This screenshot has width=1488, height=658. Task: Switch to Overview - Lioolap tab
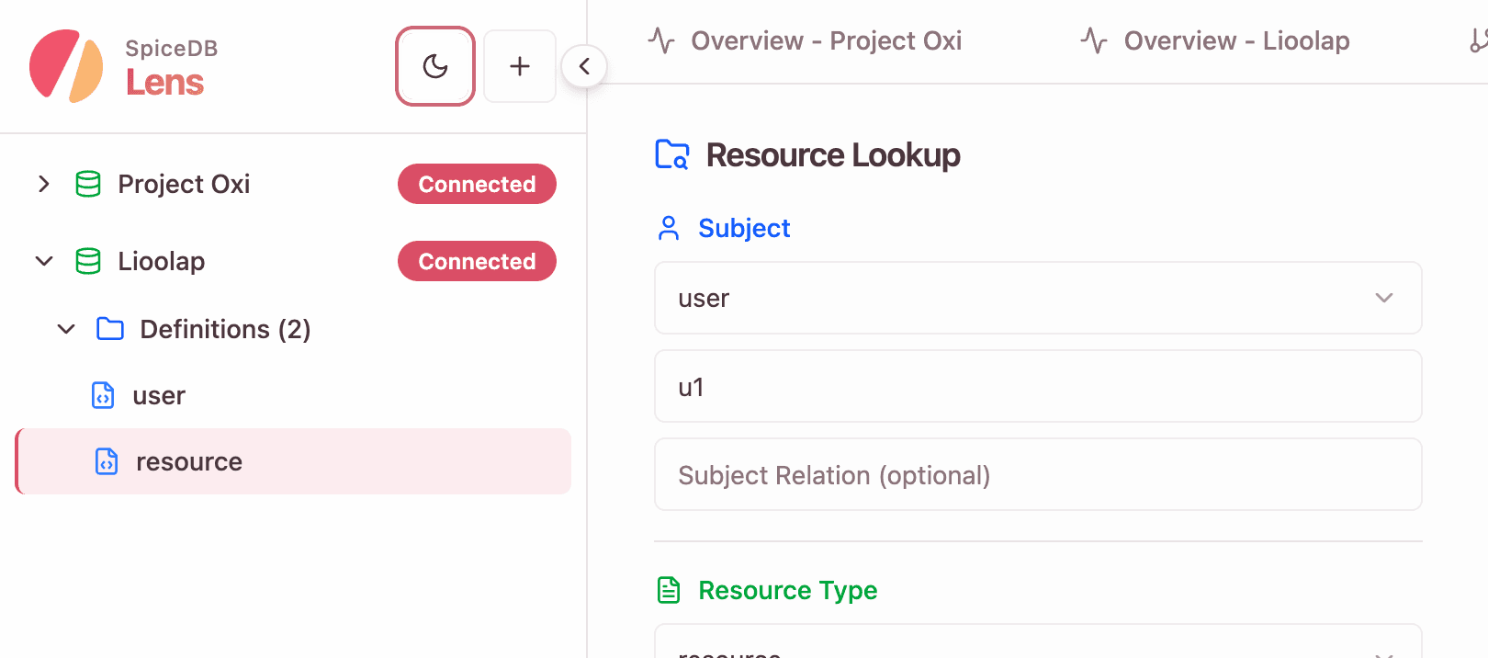click(1216, 41)
